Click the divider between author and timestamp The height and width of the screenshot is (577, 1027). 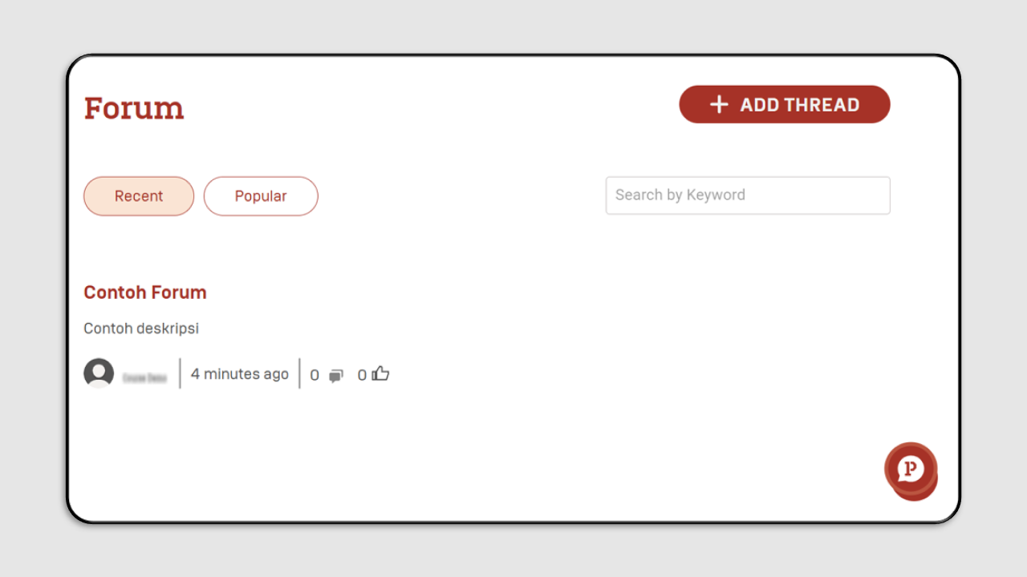[180, 373]
